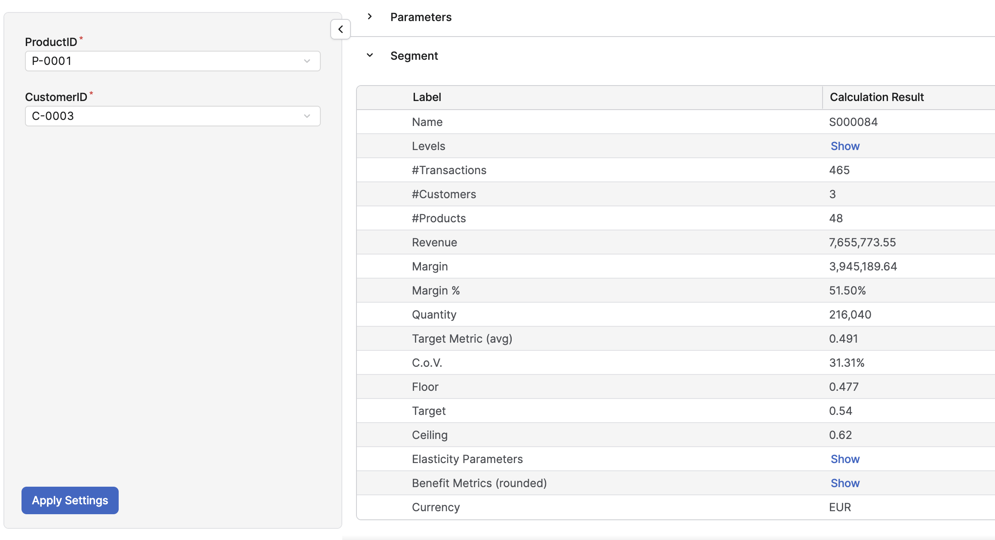Screen dimensions: 995x540
Task: Show the Elasticity Parameters
Action: tap(845, 459)
